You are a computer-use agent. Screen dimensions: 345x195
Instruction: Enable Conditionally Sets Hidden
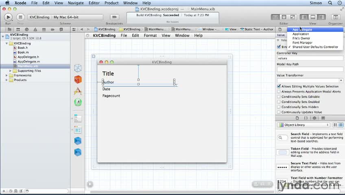[279, 107]
